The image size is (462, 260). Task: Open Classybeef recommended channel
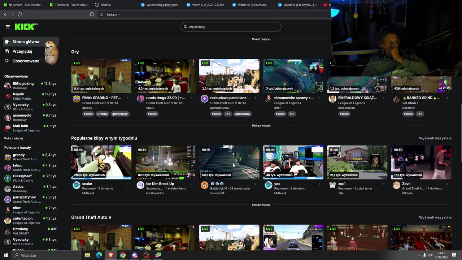click(31, 178)
